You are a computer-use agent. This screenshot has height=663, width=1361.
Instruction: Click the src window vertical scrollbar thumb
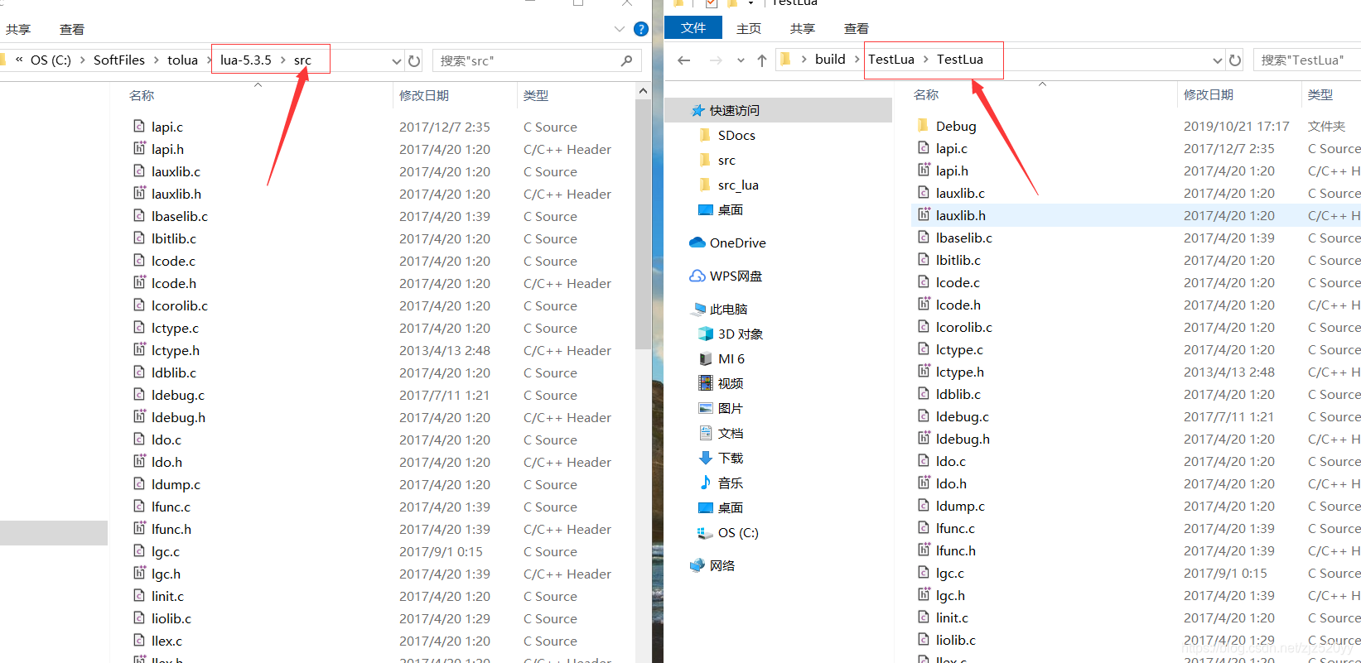(643, 223)
